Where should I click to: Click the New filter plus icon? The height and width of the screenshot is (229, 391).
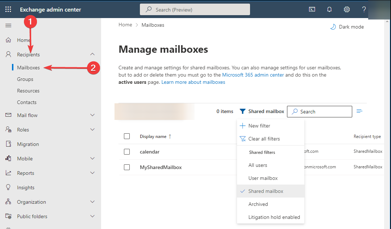click(242, 126)
